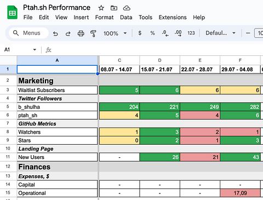Viewport: 263px width, 200px height.
Task: Click cell with date 08.07 - 14.07
Action: click(x=119, y=70)
